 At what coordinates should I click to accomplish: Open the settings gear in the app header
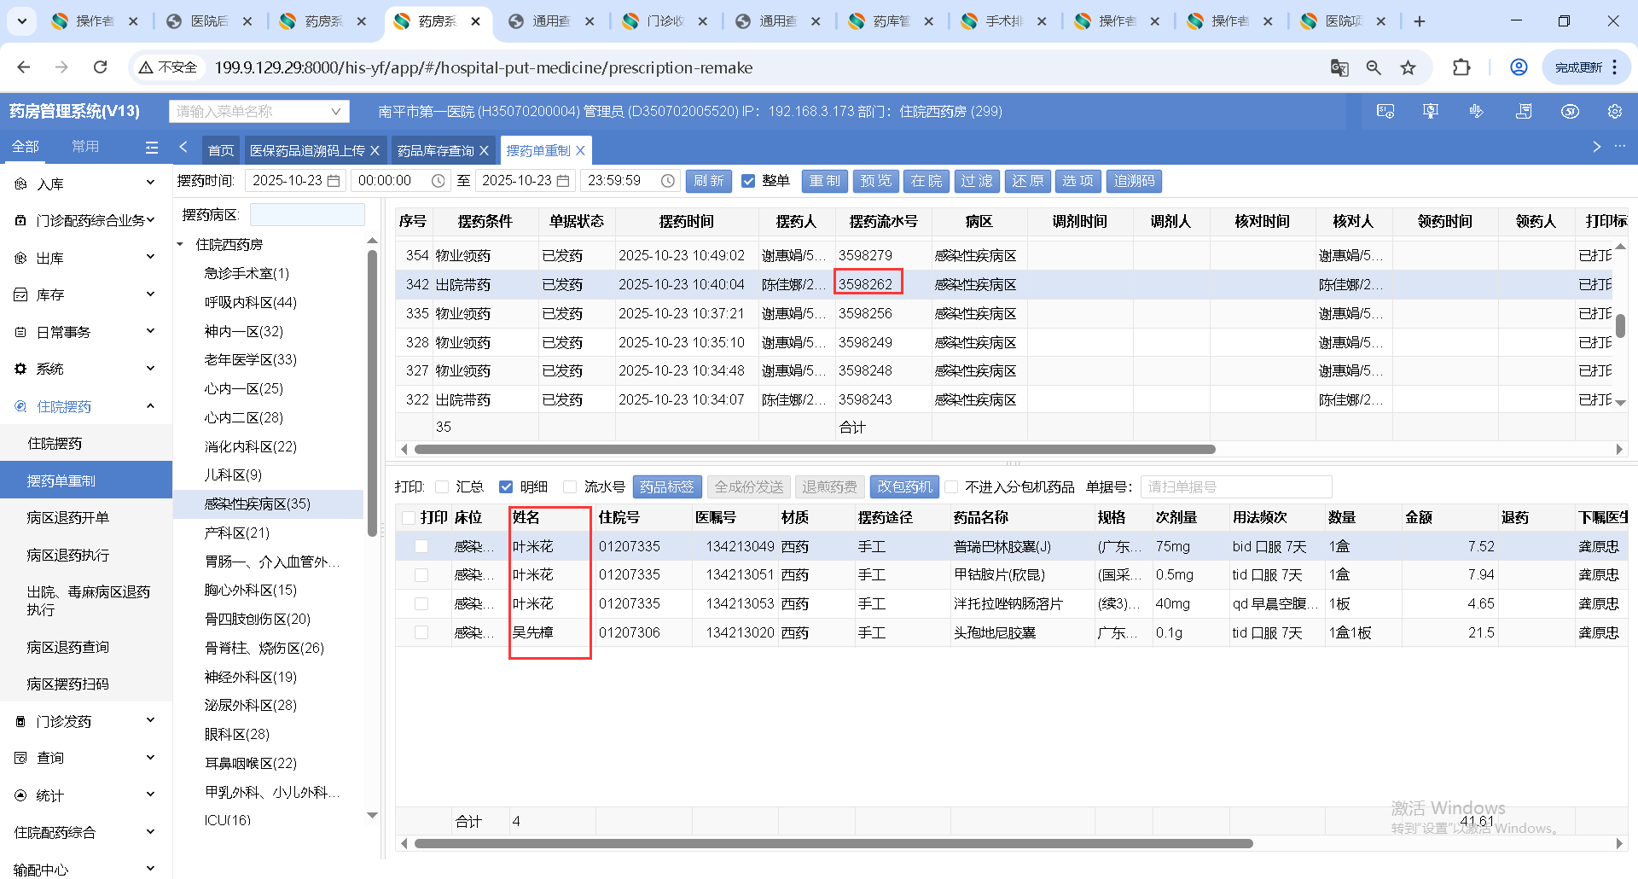(x=1615, y=112)
